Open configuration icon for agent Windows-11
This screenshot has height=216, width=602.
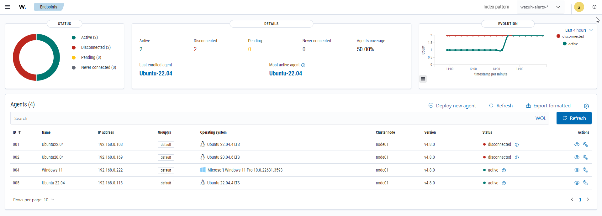click(x=585, y=170)
